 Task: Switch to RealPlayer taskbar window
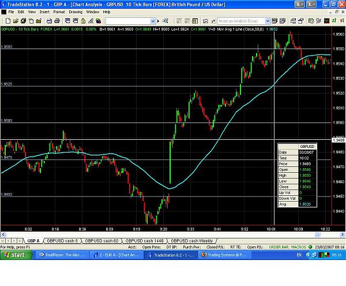pyautogui.click(x=62, y=255)
